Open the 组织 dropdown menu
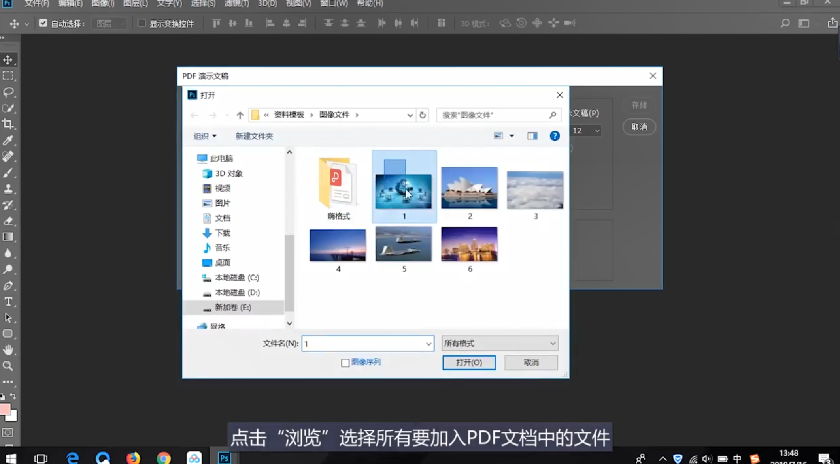The image size is (840, 464). pyautogui.click(x=205, y=136)
